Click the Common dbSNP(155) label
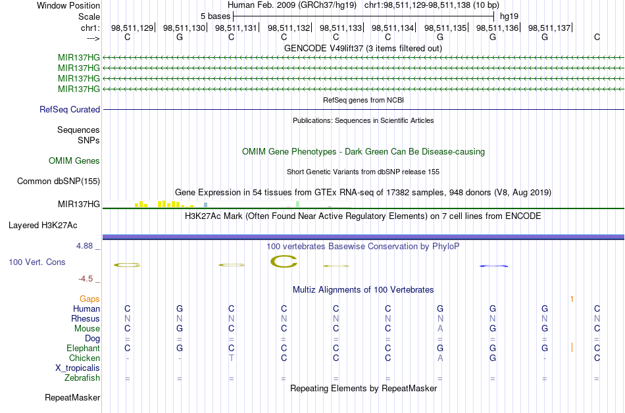This screenshot has width=625, height=413. tap(58, 182)
